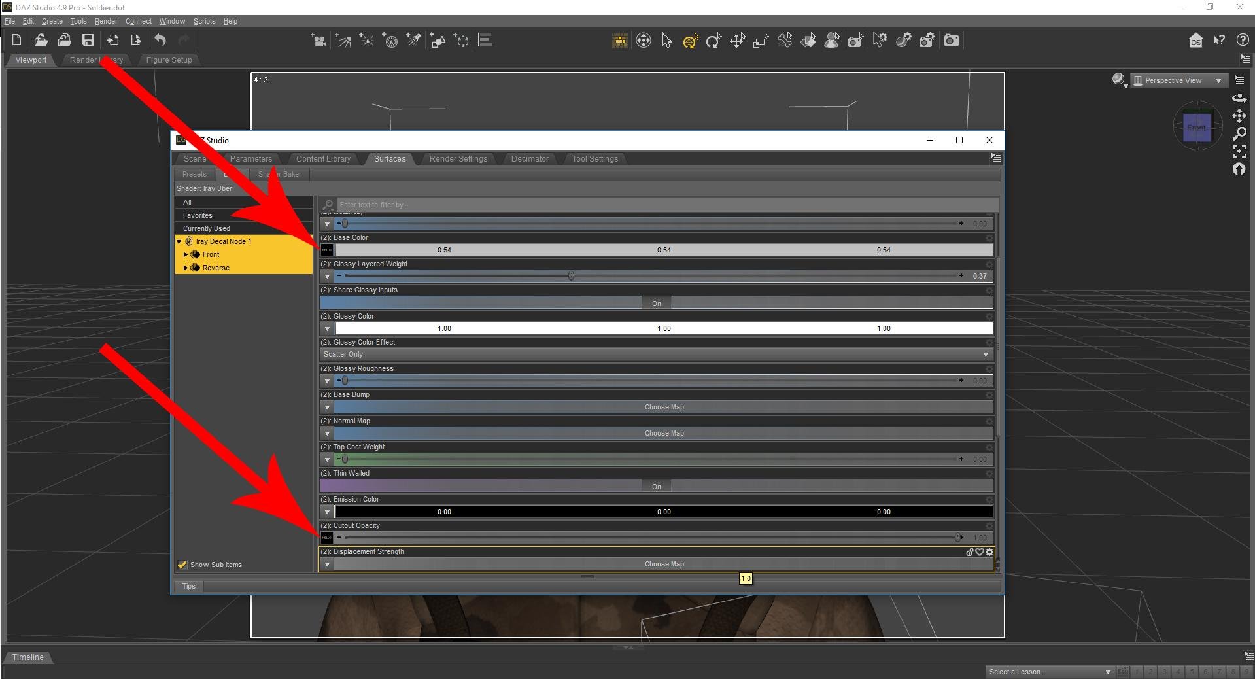Click the Open File folder icon
The height and width of the screenshot is (679, 1255).
pos(41,41)
